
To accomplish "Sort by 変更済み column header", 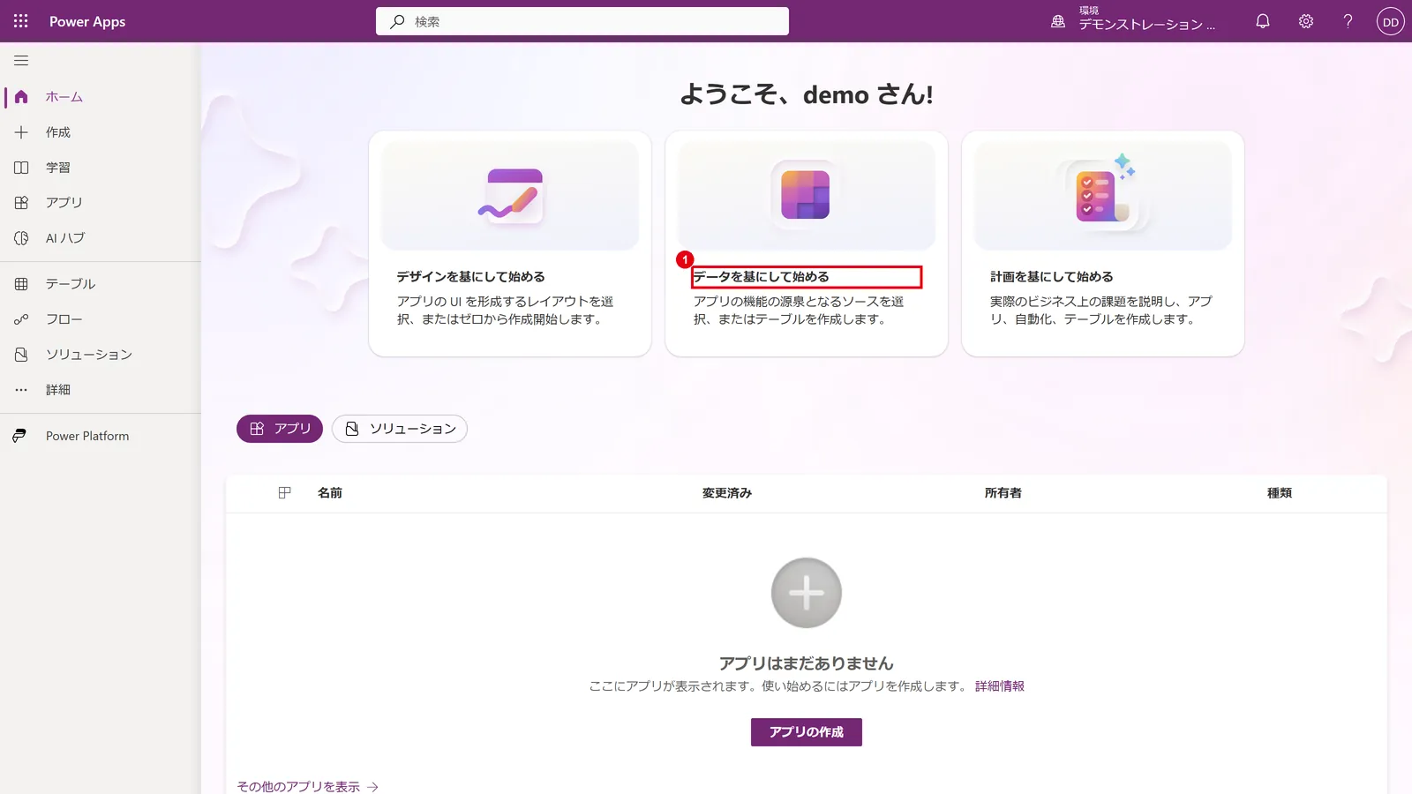I will [x=727, y=493].
